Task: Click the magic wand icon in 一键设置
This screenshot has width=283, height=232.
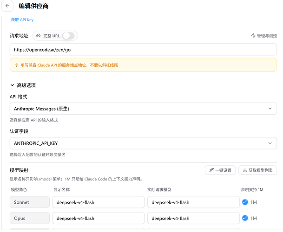Action: click(x=211, y=170)
